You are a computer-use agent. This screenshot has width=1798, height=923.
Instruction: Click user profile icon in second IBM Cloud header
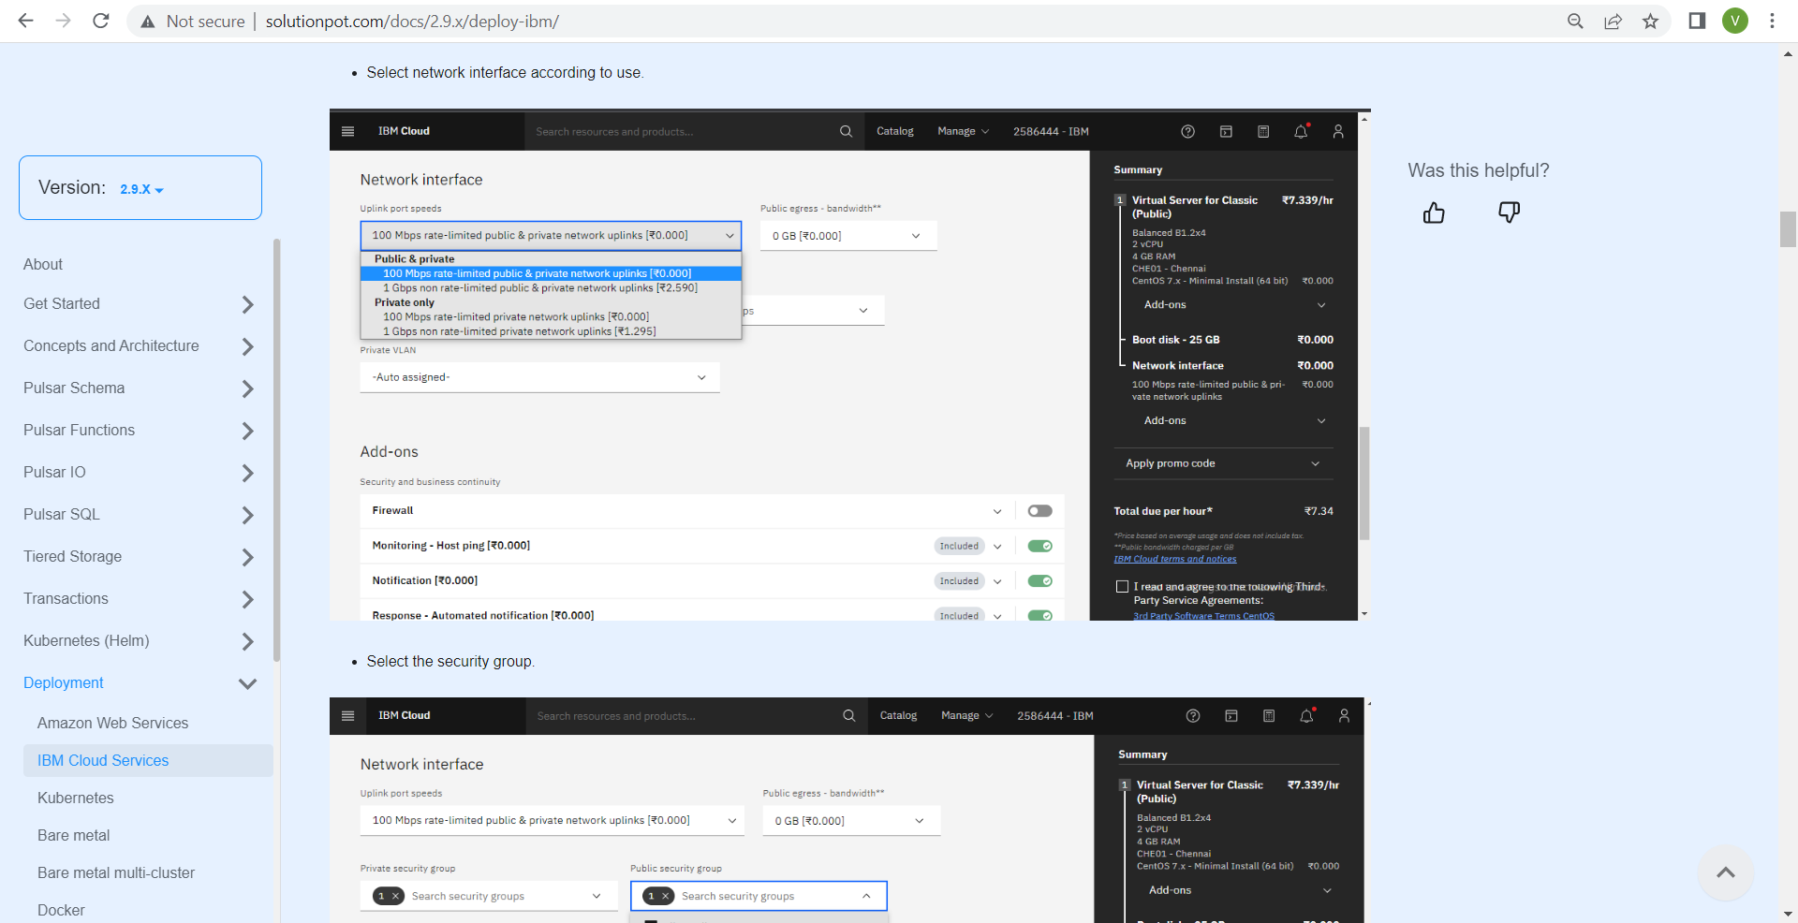pos(1344,715)
